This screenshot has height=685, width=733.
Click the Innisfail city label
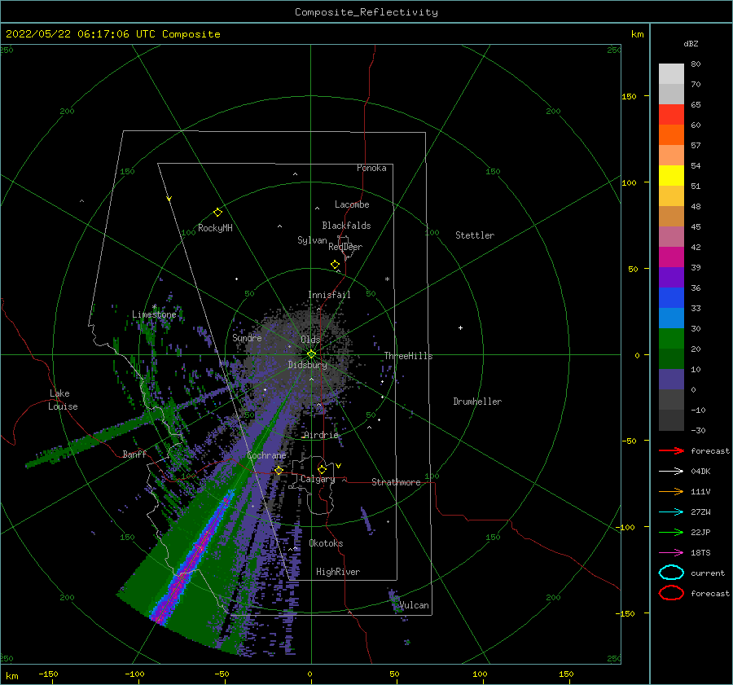(x=329, y=295)
